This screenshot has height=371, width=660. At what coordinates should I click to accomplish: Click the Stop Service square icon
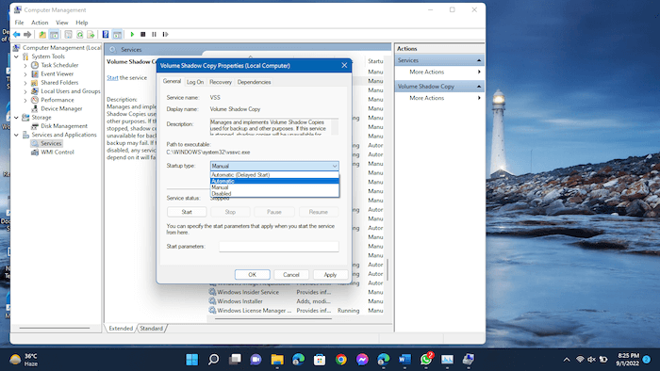point(143,35)
